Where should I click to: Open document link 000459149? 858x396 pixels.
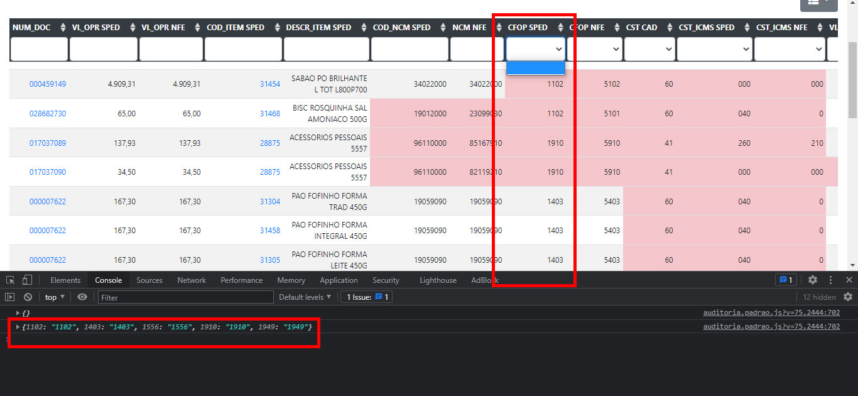pyautogui.click(x=47, y=84)
